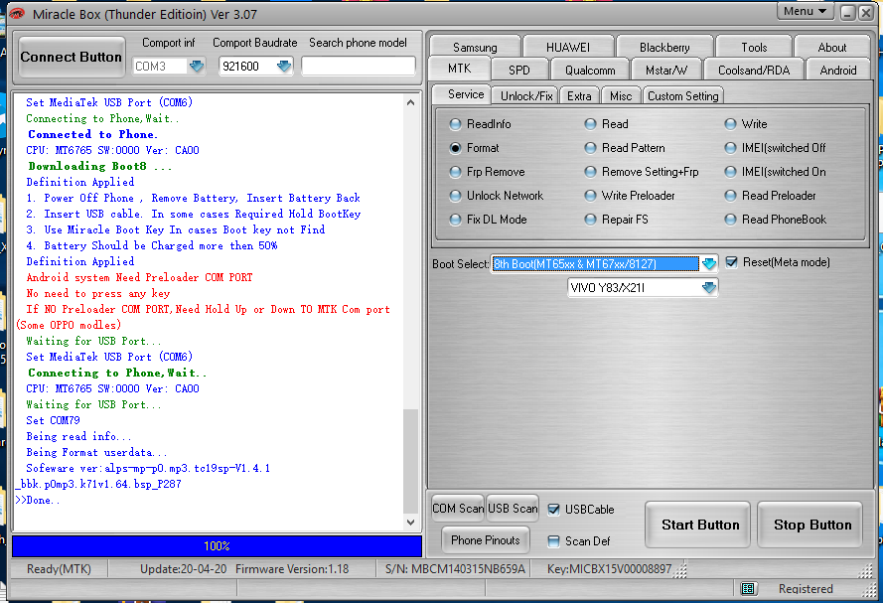Screen dimensions: 883x603
Task: Switch to the HUAWEI tab
Action: [568, 48]
